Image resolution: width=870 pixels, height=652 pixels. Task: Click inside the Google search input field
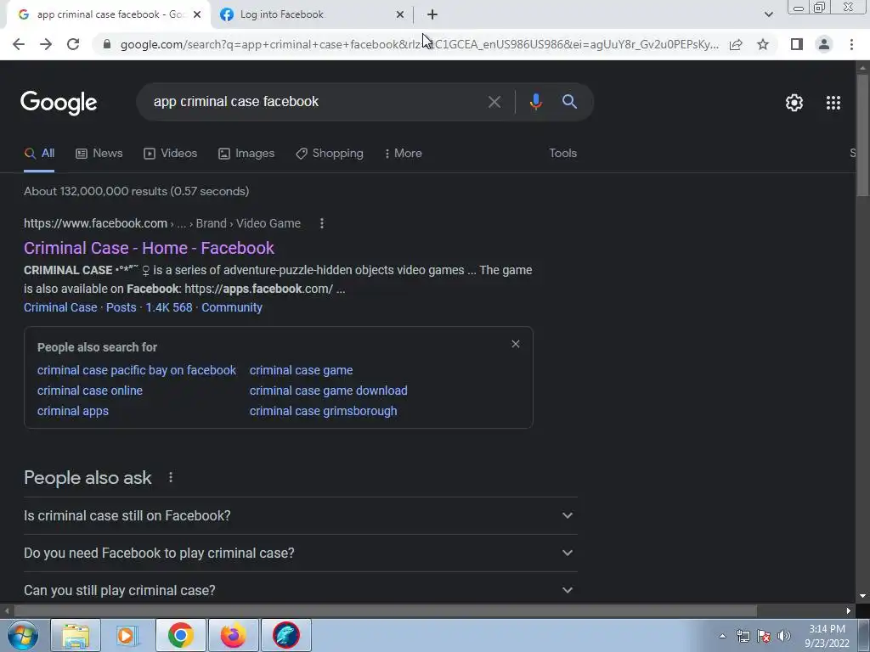click(x=315, y=102)
